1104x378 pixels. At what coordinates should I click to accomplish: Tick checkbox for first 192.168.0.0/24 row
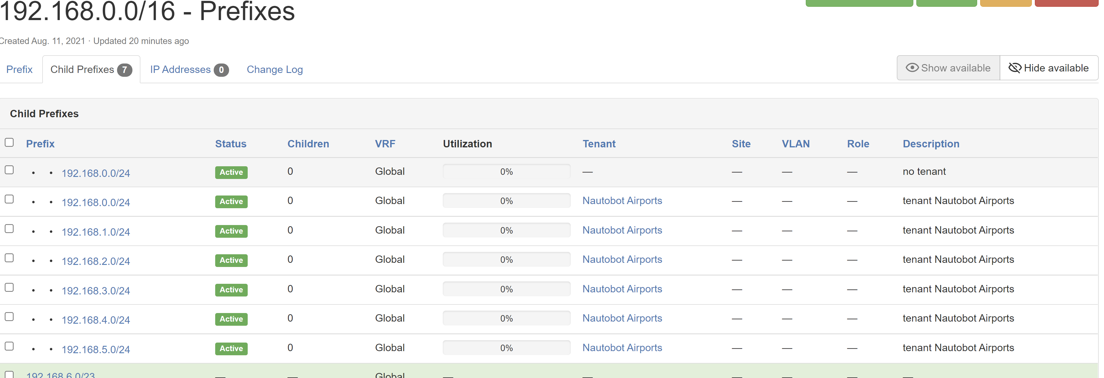coord(9,170)
